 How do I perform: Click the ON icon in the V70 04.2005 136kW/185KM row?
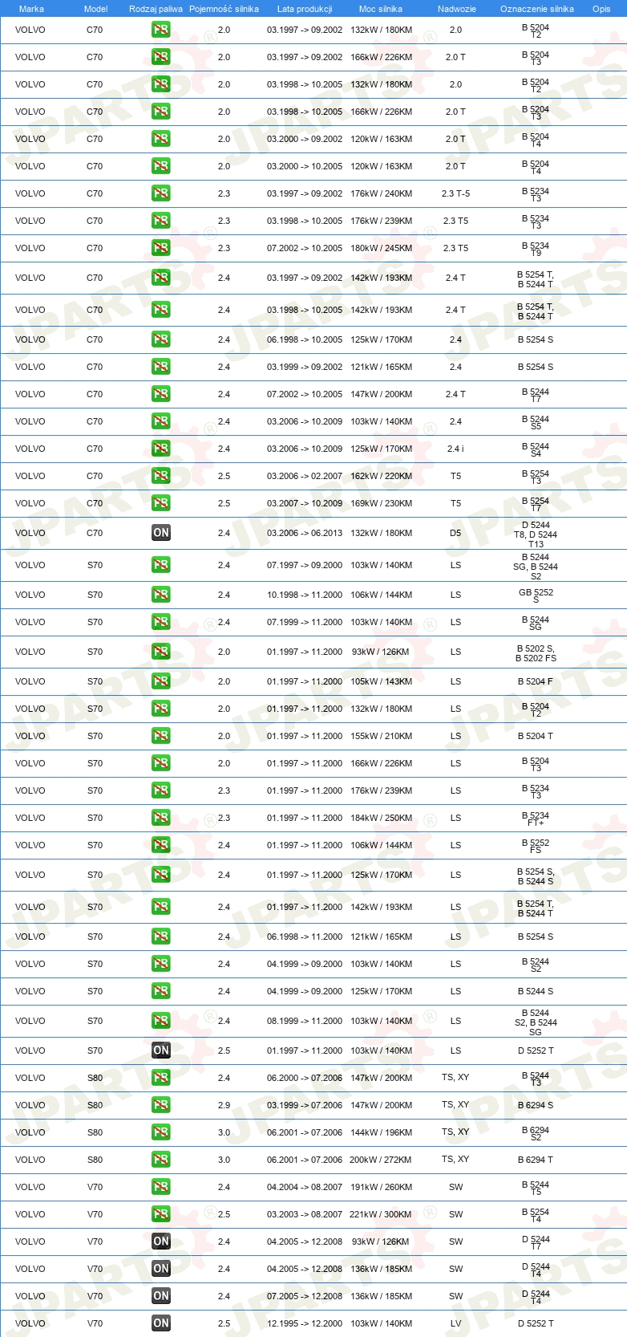click(161, 1269)
